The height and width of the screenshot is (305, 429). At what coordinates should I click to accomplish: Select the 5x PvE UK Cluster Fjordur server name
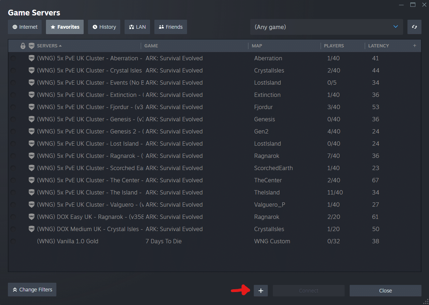pyautogui.click(x=90, y=107)
